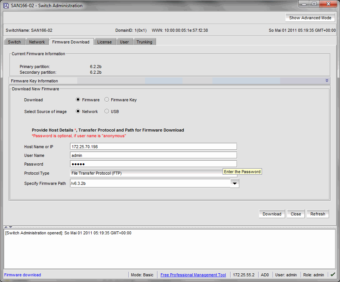The height and width of the screenshot is (282, 340).
Task: Open the User tab
Action: [124, 42]
